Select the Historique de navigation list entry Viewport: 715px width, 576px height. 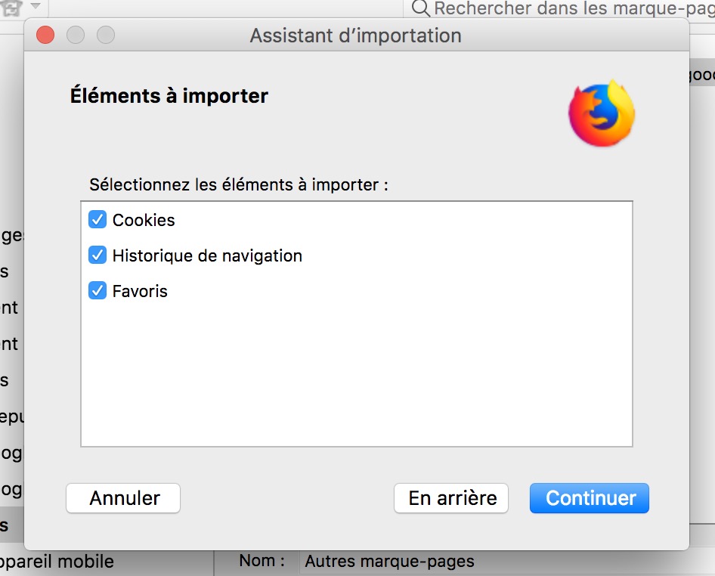point(207,255)
